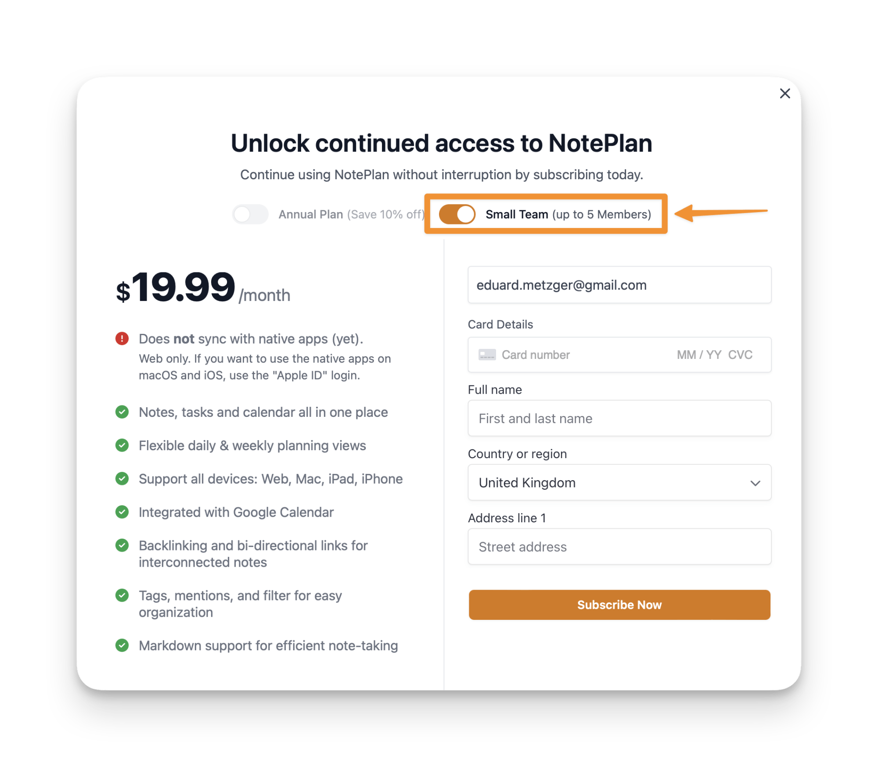Click the checkmark beside Backlinking and bi-directional links
Image resolution: width=878 pixels, height=767 pixels.
pyautogui.click(x=122, y=546)
